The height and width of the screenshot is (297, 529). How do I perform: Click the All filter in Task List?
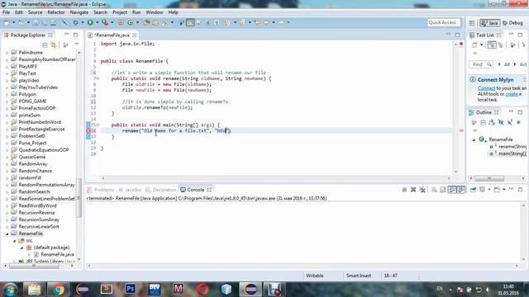tap(507, 64)
